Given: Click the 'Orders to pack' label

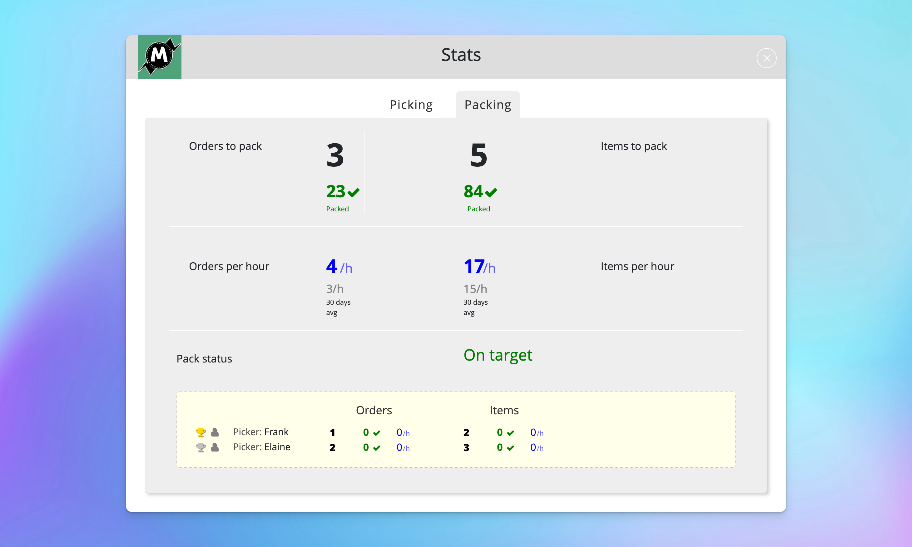Looking at the screenshot, I should click(x=225, y=146).
